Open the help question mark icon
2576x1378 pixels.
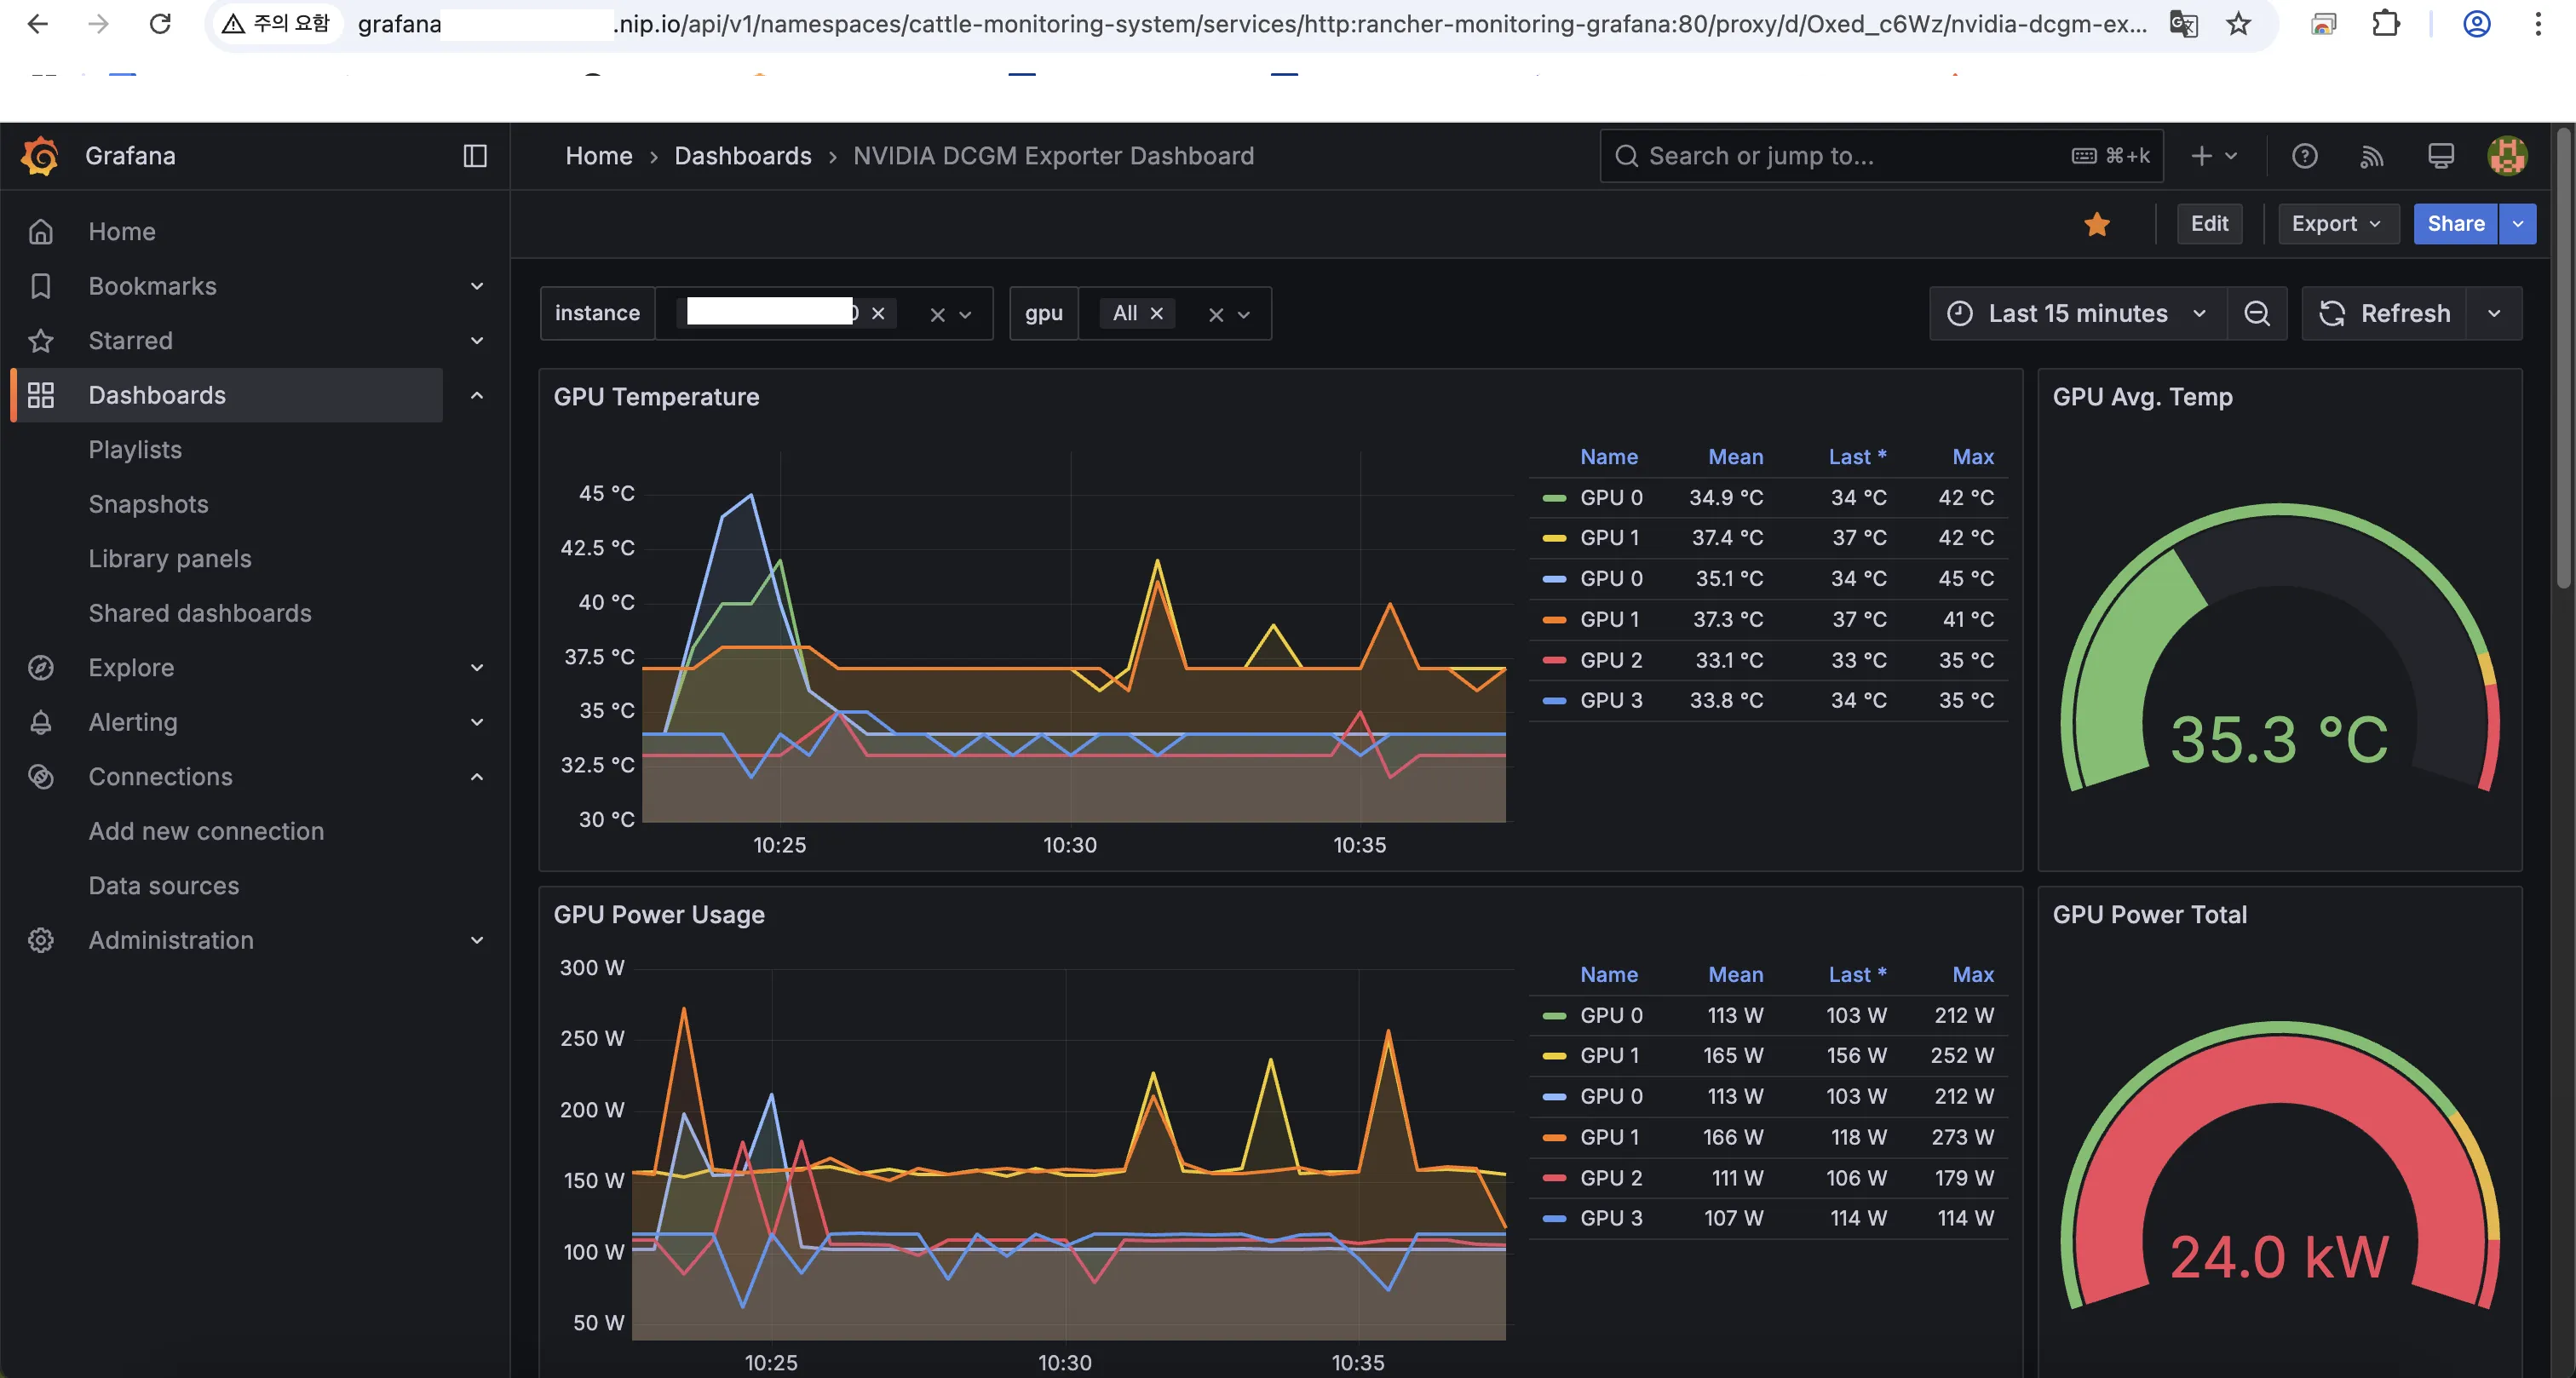tap(2304, 156)
